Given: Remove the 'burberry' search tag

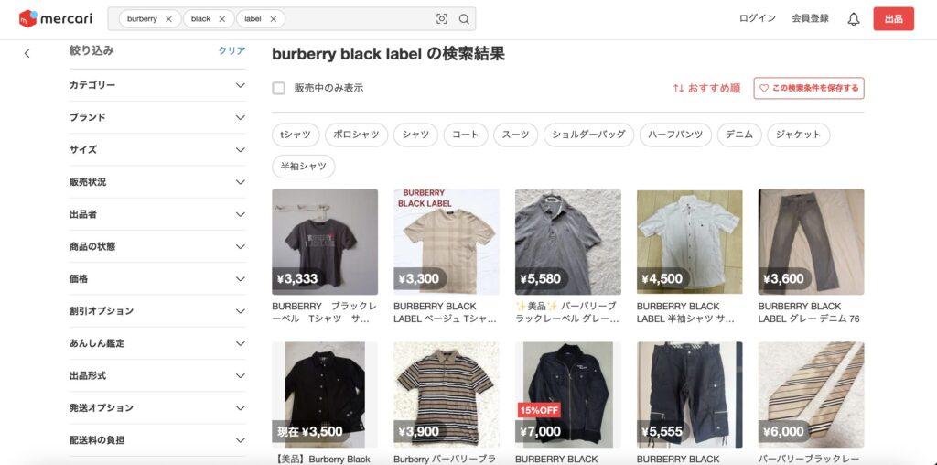Looking at the screenshot, I should coord(168,19).
